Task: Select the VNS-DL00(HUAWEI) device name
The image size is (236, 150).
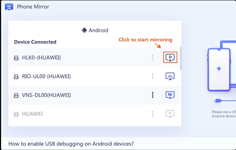Action: (46, 95)
